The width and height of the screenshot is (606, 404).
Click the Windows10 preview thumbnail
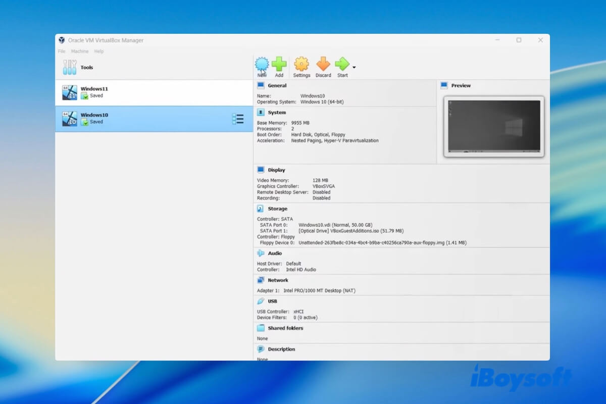(x=494, y=126)
